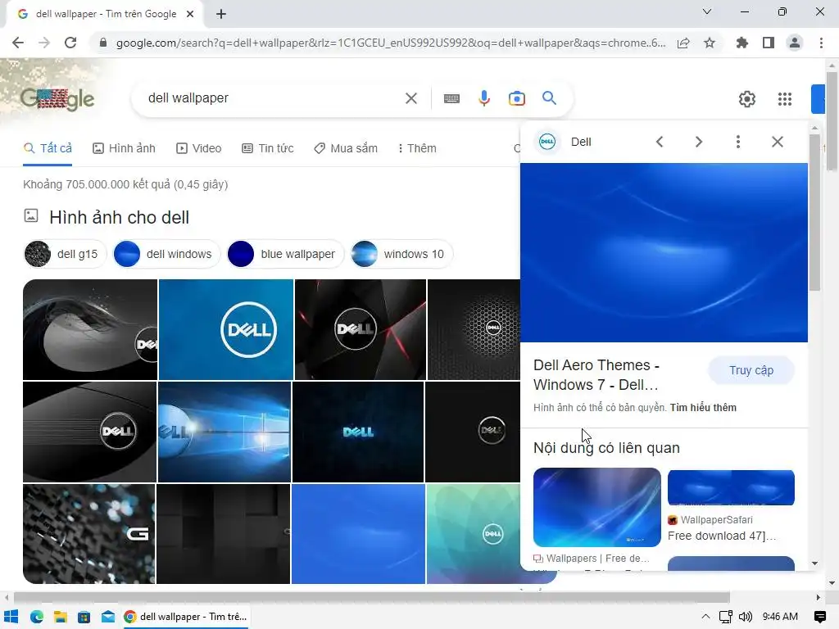Expand the Thêm menu
The width and height of the screenshot is (839, 629).
pyautogui.click(x=417, y=148)
